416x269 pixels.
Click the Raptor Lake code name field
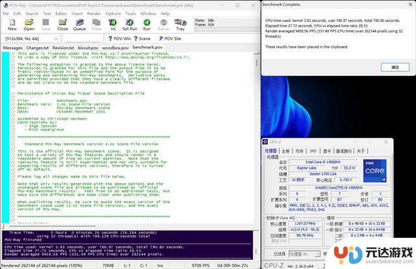click(306, 168)
